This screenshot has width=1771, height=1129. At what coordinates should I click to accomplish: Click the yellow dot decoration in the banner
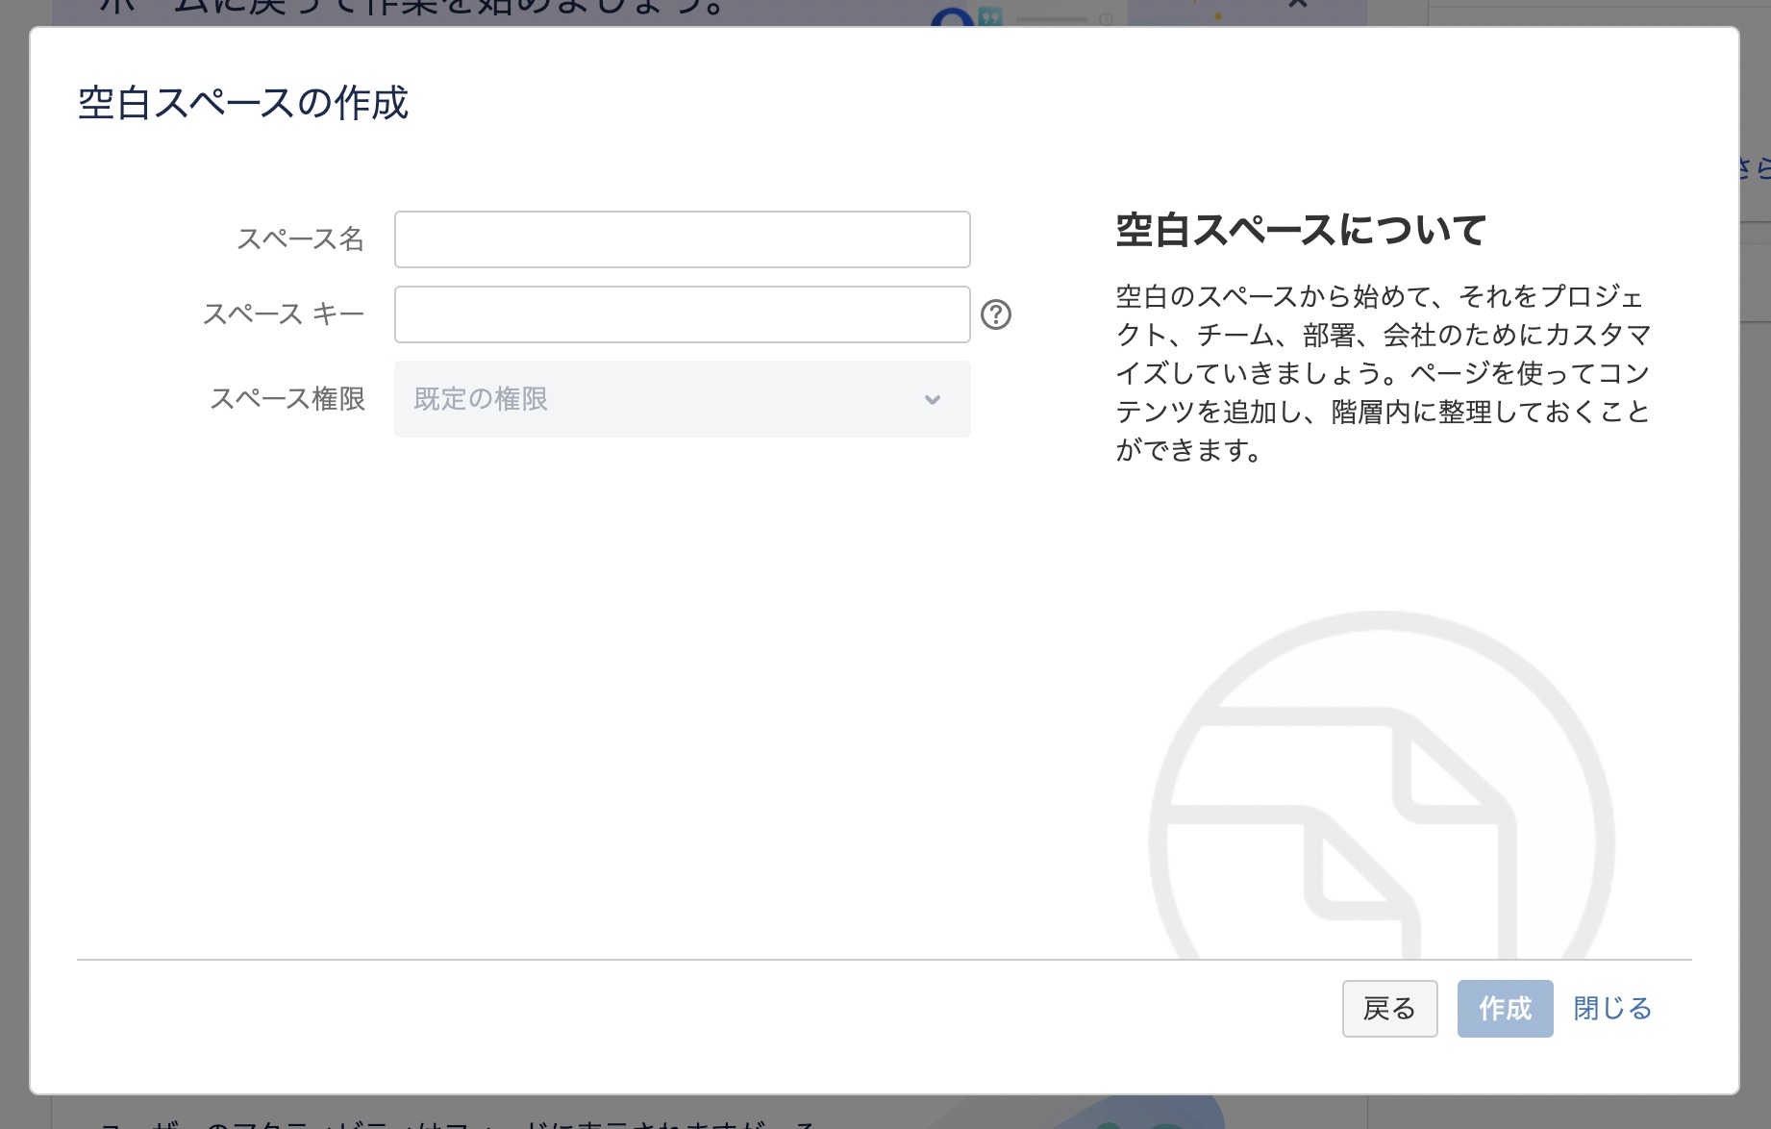1217,15
